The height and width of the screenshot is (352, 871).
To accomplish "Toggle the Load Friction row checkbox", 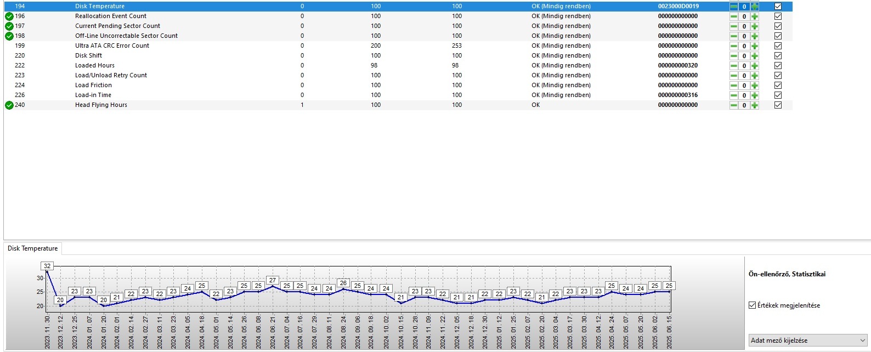I will tap(778, 86).
